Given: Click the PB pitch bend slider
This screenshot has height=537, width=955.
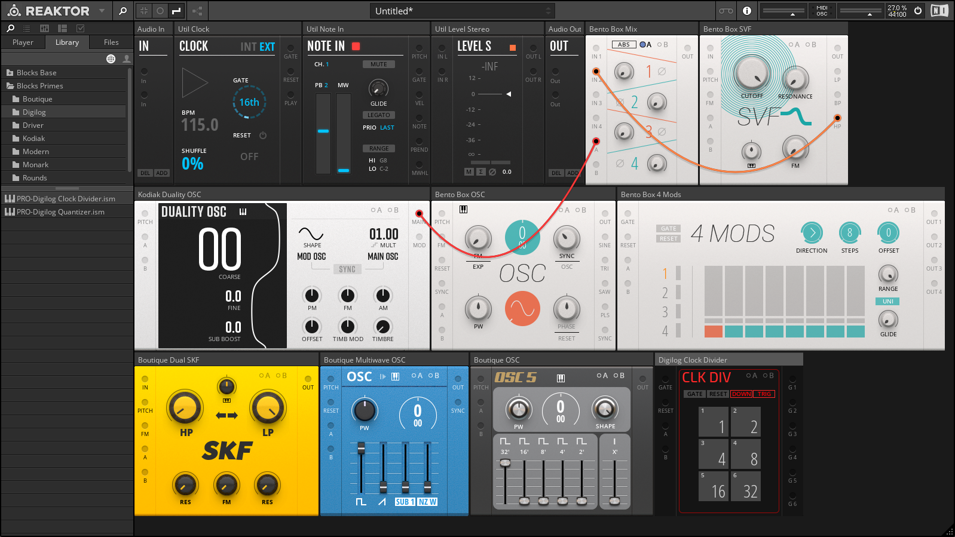Looking at the screenshot, I should [x=323, y=131].
